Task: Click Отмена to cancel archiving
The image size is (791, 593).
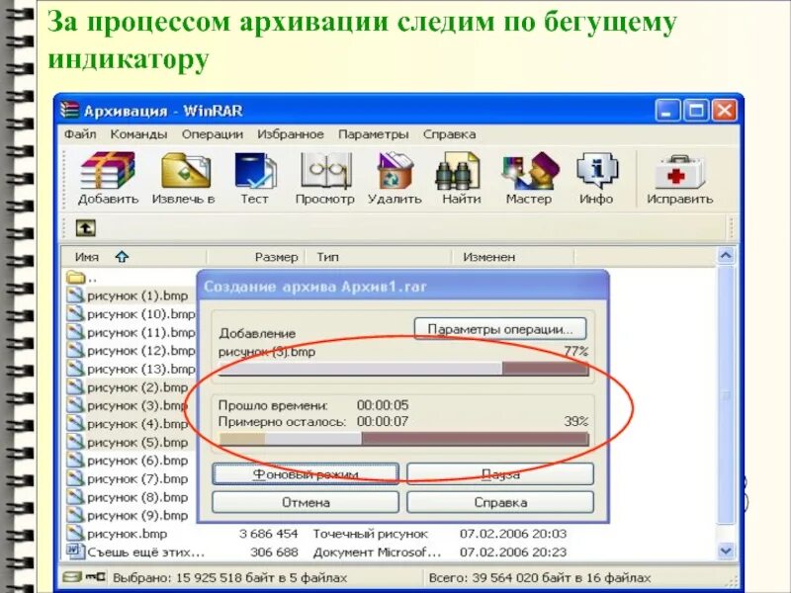Action: (306, 502)
